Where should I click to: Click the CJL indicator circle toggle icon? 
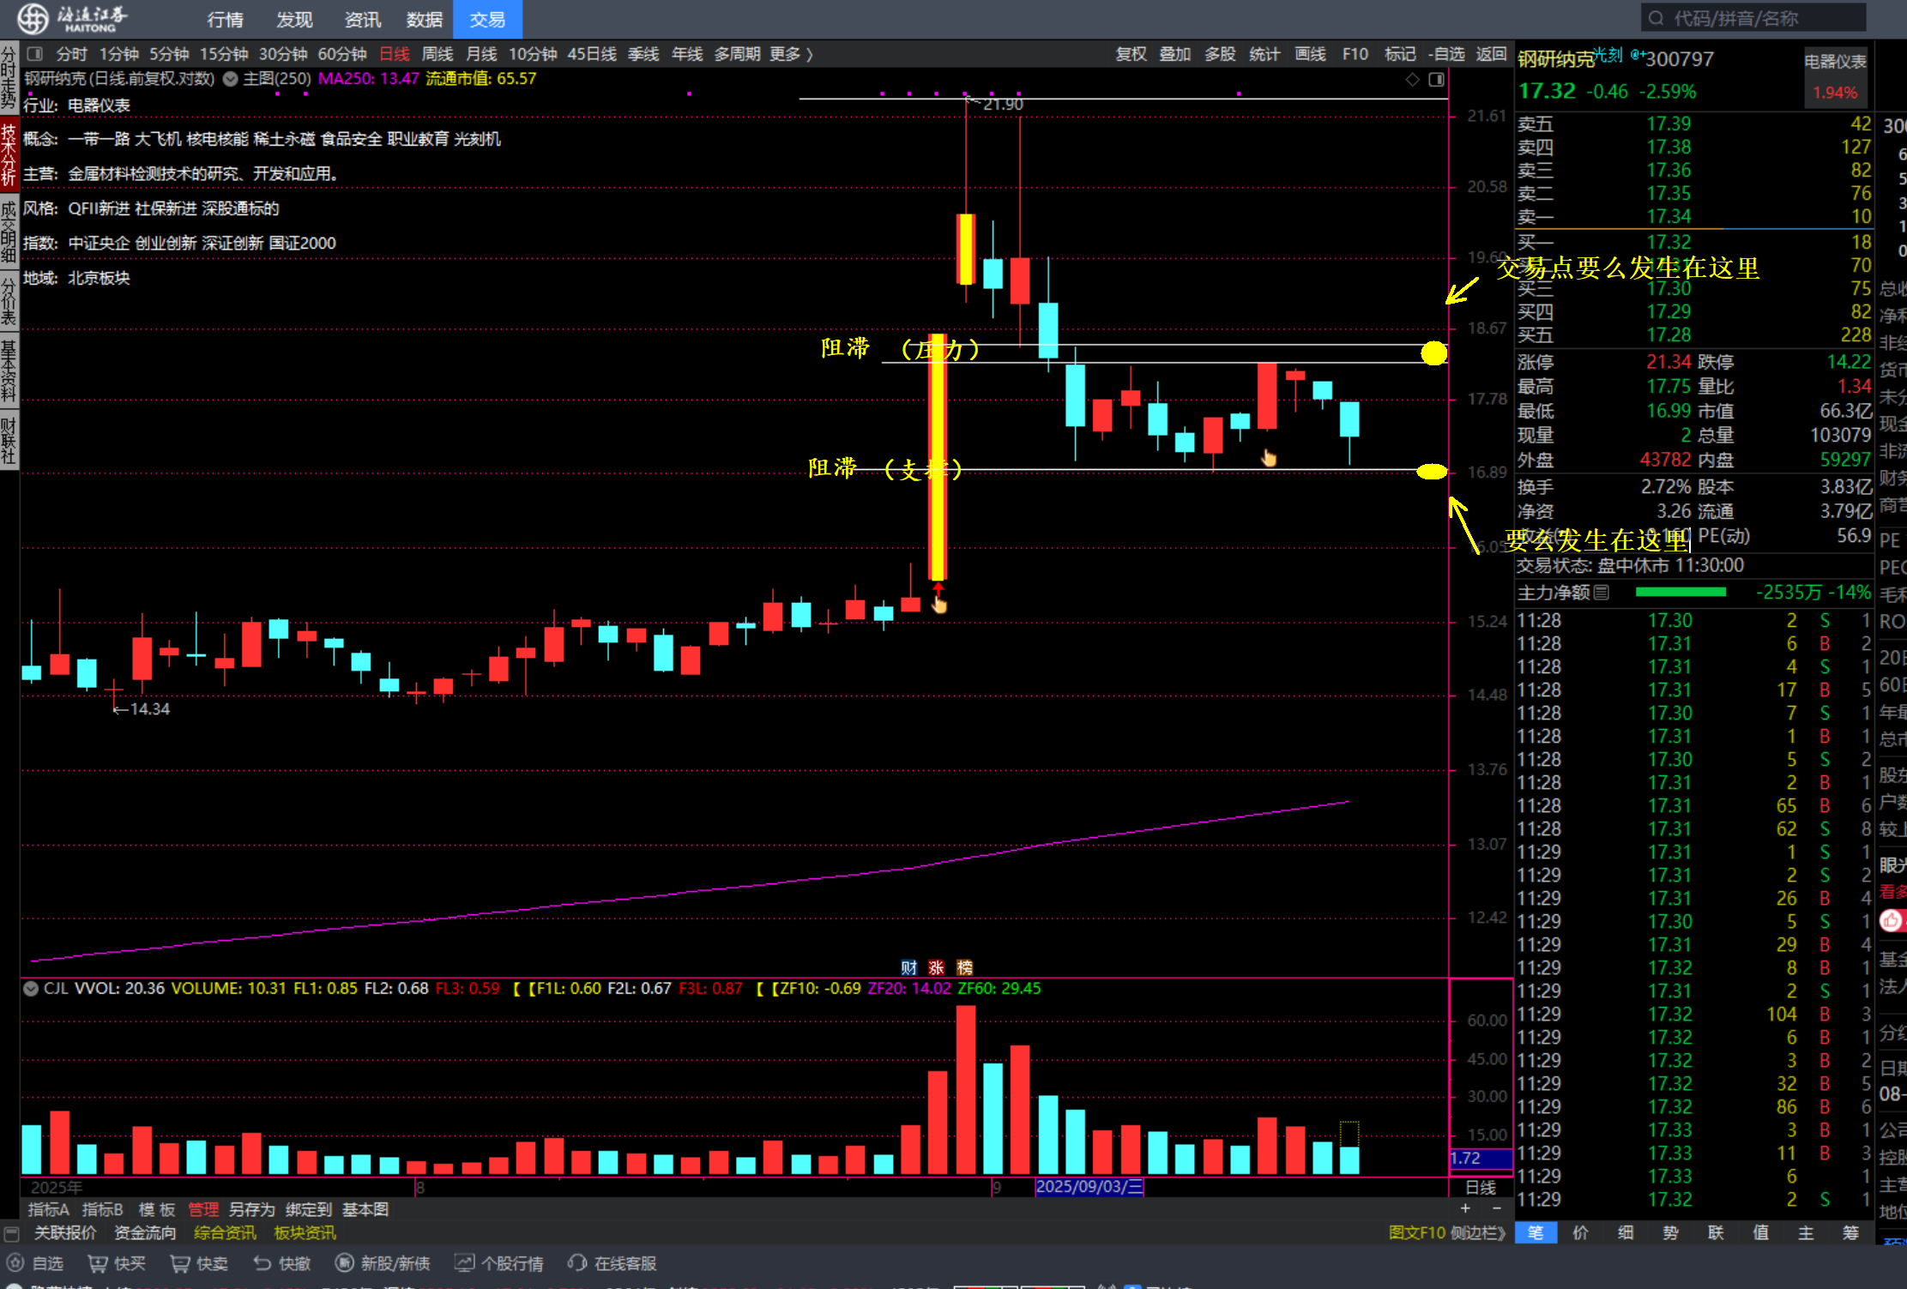(31, 988)
